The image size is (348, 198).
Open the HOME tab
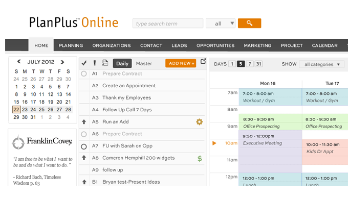coord(41,45)
